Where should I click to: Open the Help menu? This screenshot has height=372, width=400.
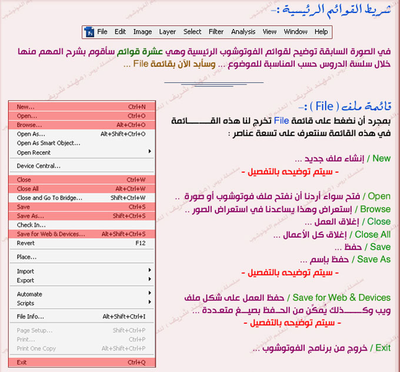(321, 32)
